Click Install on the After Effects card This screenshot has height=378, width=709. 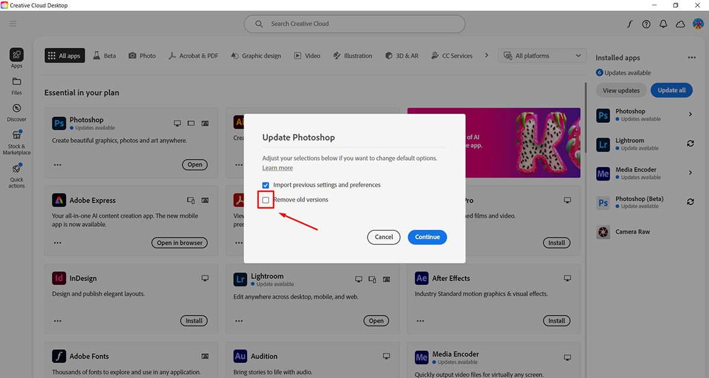(x=557, y=321)
